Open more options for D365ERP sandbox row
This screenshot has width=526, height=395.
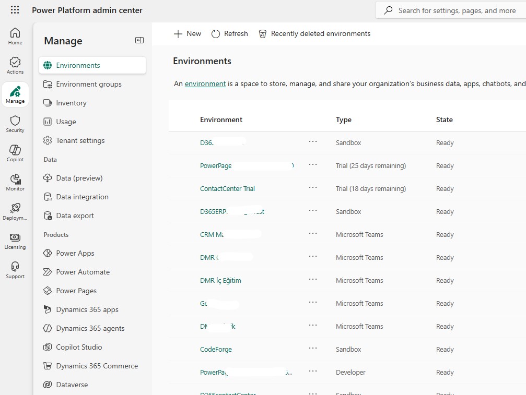coord(313,210)
